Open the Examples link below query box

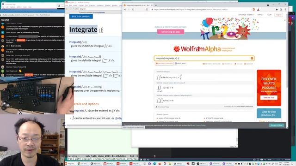pyautogui.click(x=227, y=64)
